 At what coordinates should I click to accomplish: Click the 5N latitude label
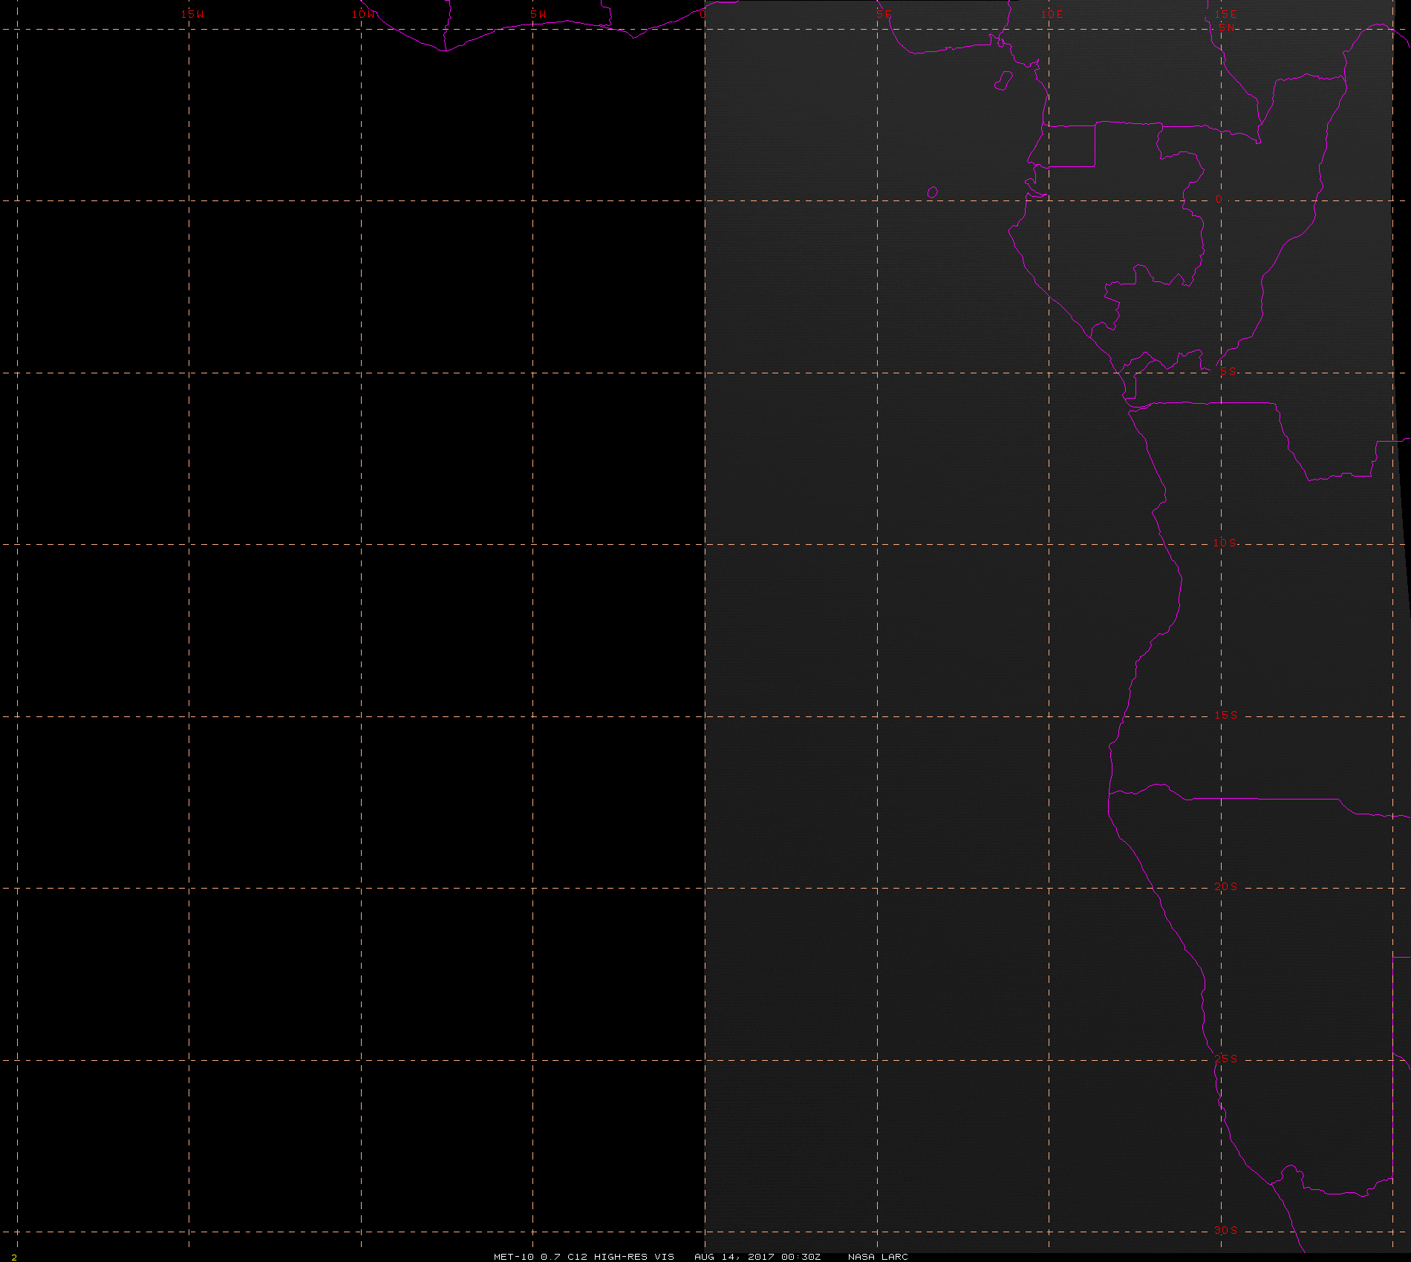[1226, 27]
